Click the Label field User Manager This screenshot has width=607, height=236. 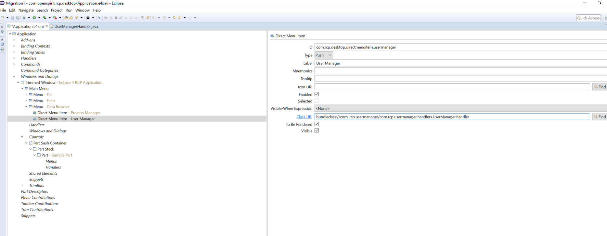pos(460,63)
